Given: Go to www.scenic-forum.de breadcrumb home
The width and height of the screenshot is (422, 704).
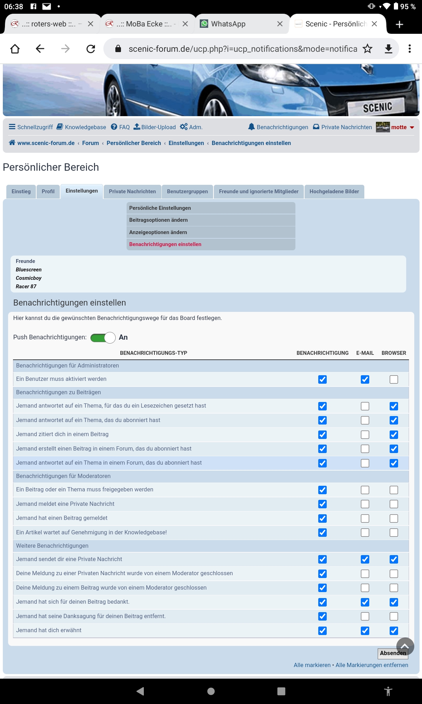Looking at the screenshot, I should point(42,143).
